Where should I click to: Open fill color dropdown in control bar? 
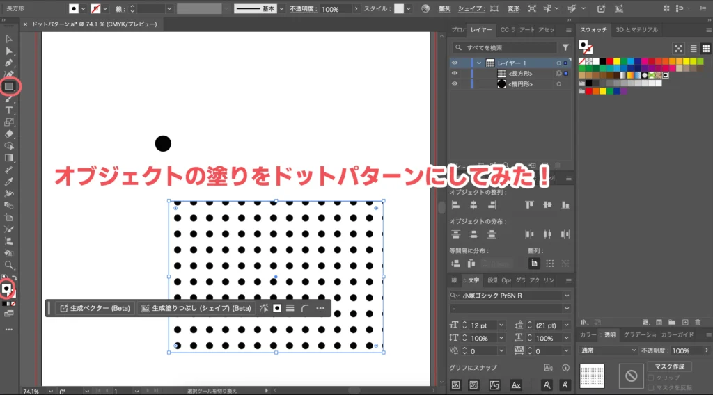pyautogui.click(x=84, y=8)
